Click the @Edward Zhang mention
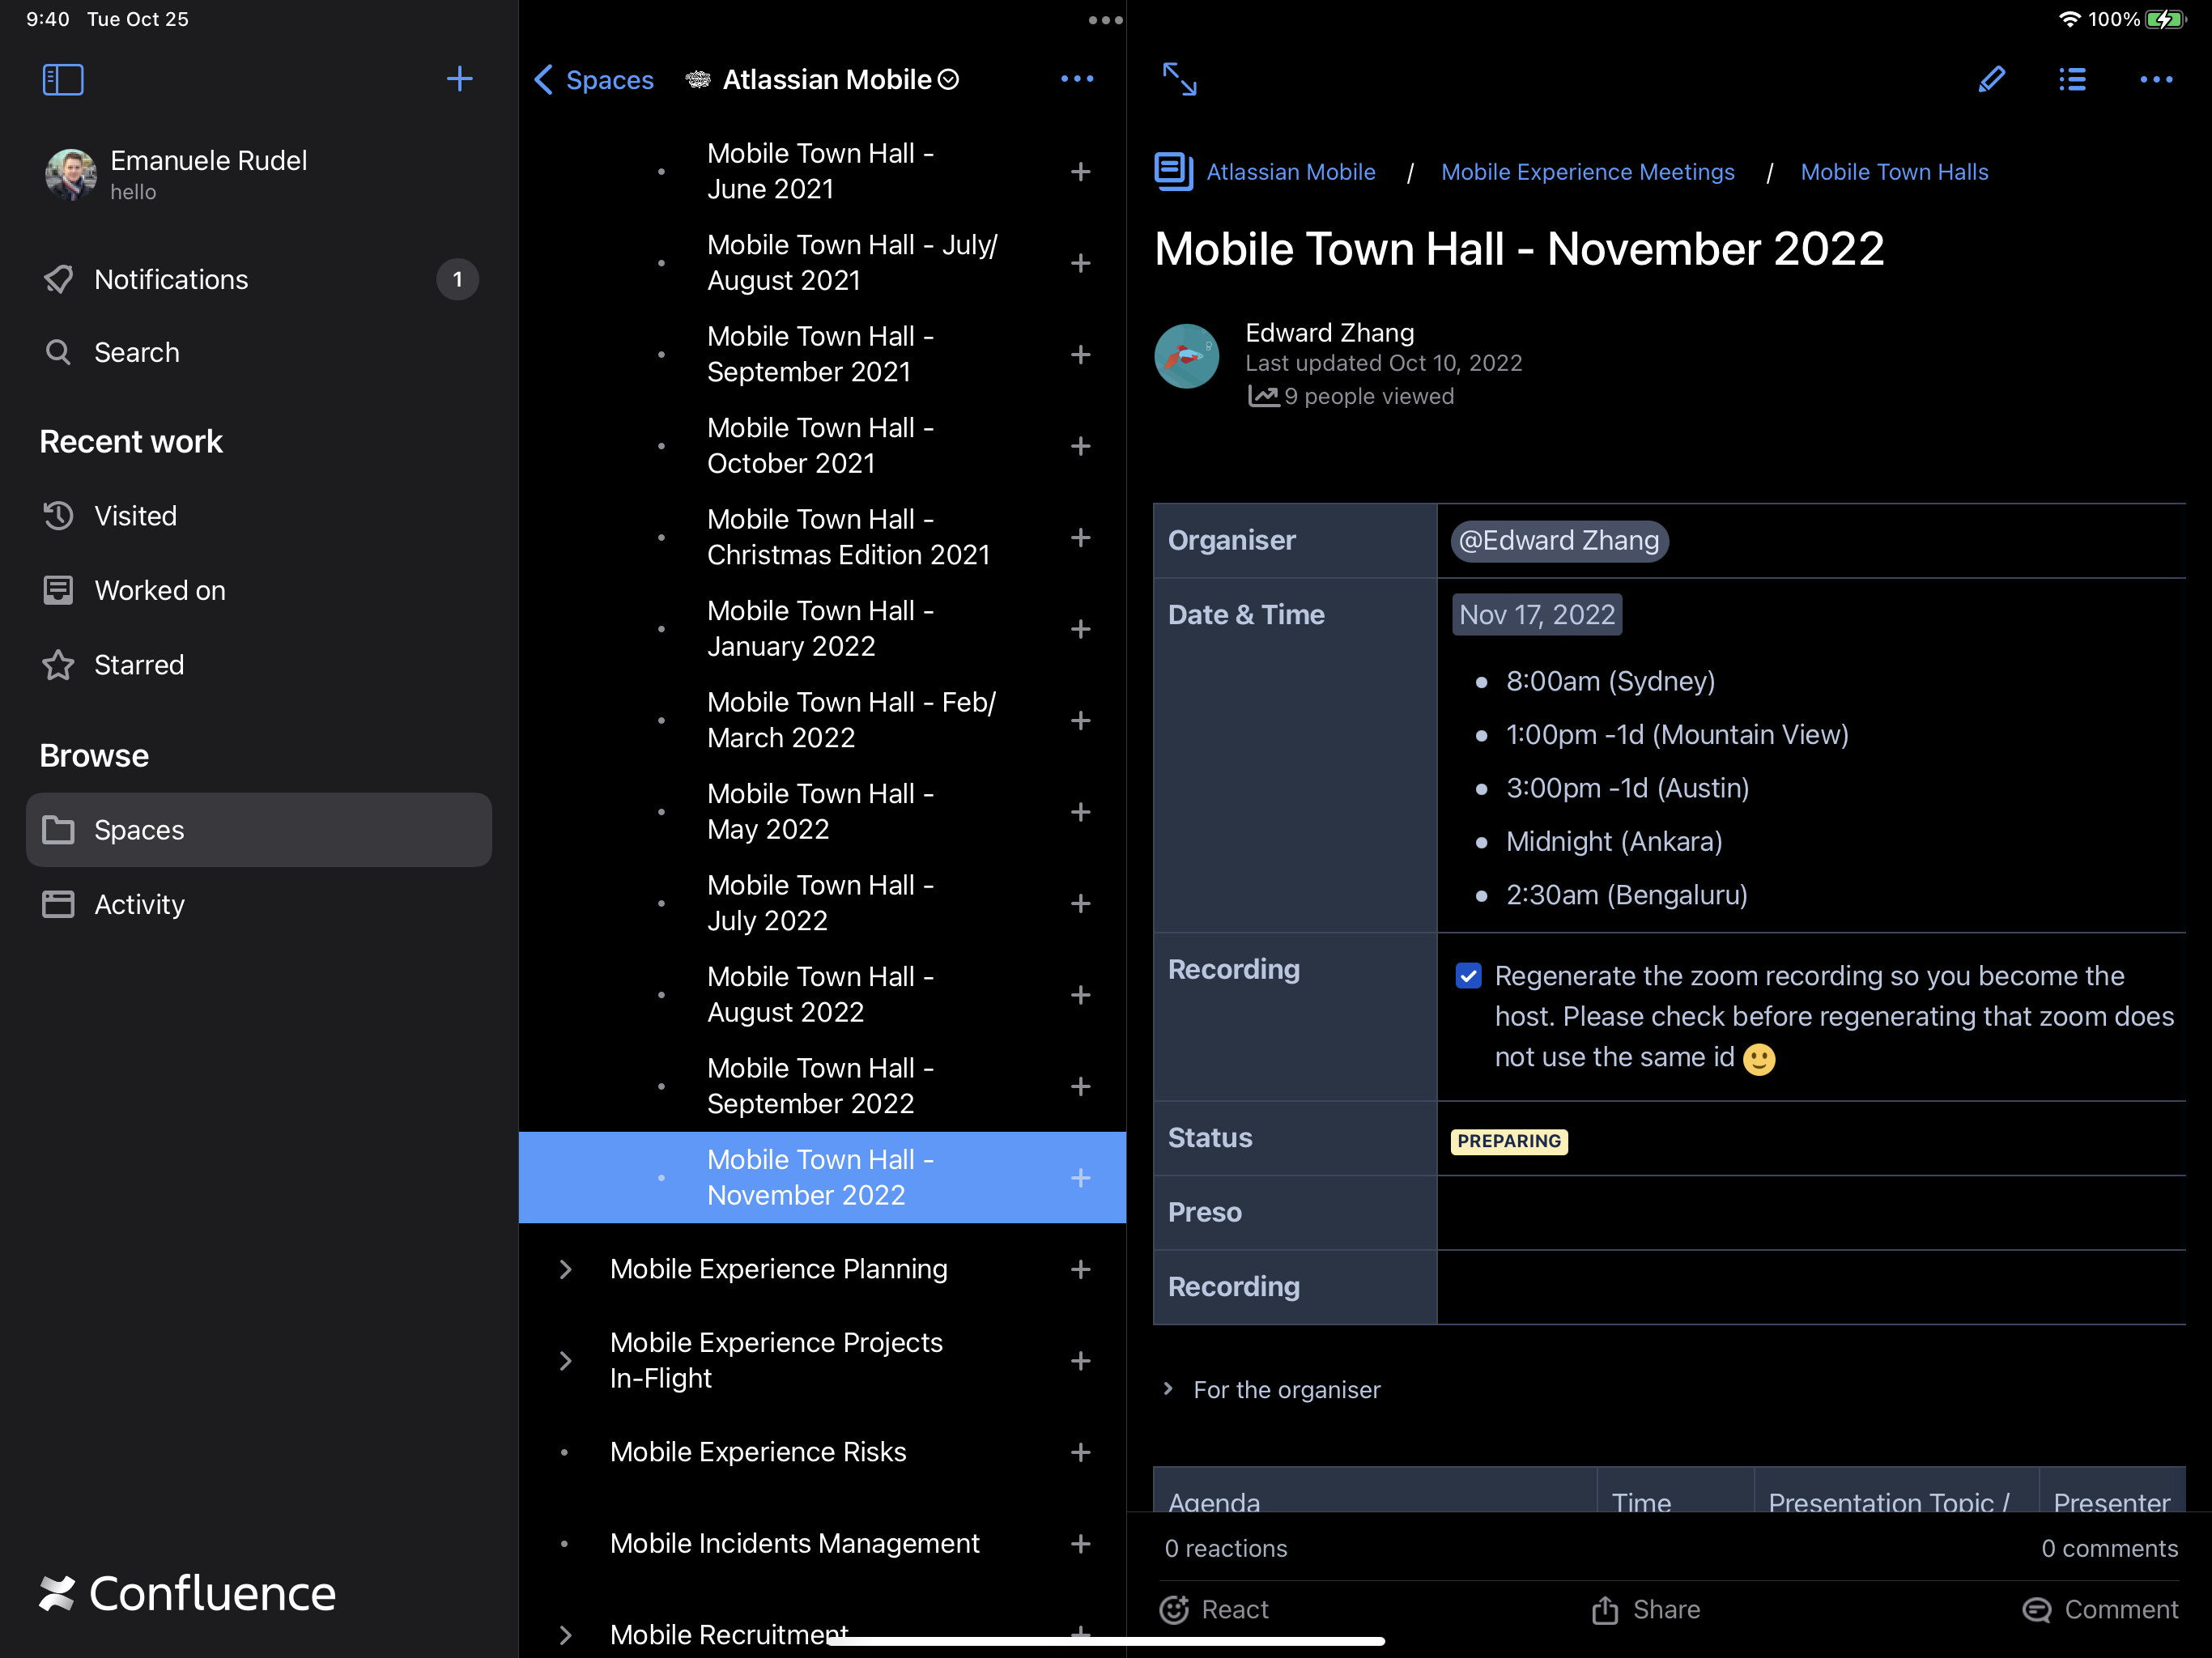Image resolution: width=2212 pixels, height=1658 pixels. pos(1559,541)
